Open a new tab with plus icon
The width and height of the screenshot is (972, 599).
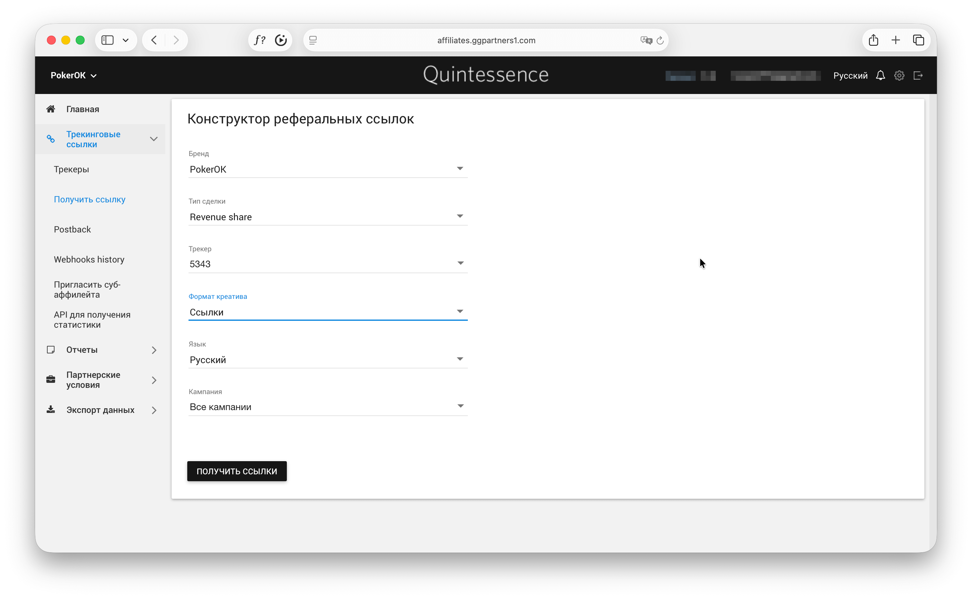click(x=896, y=40)
